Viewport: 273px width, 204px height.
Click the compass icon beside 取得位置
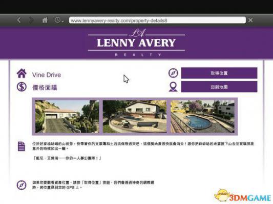click(173, 73)
